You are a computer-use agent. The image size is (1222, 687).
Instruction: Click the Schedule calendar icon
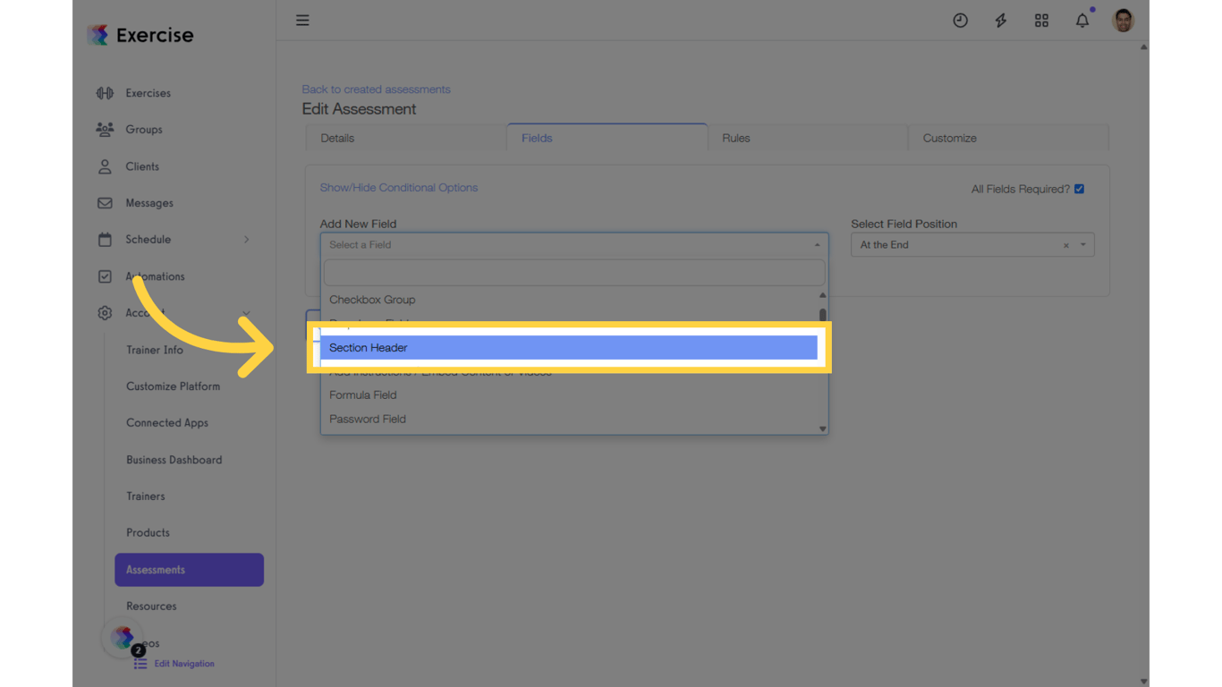coord(105,239)
